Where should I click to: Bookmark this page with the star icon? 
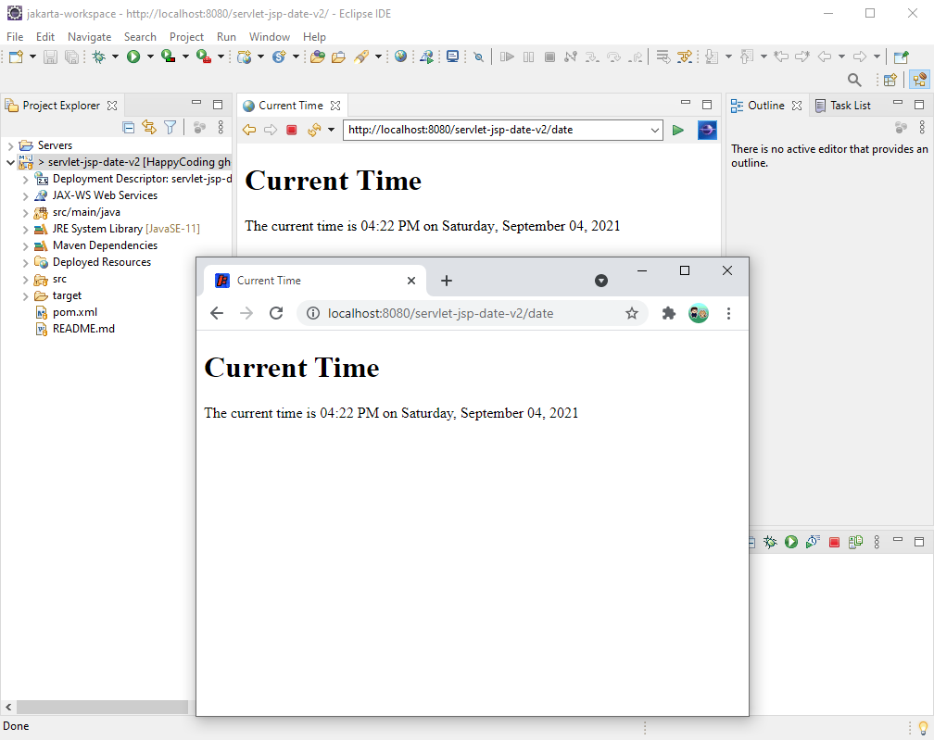tap(632, 313)
